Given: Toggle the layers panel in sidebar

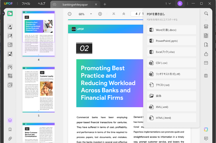Looking at the screenshot, I should tap(10, 120).
